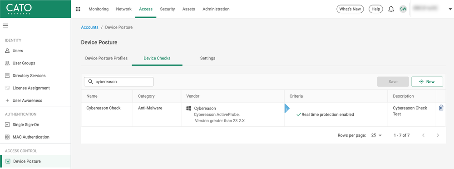
Task: Switch to the Settings tab
Action: tap(207, 58)
